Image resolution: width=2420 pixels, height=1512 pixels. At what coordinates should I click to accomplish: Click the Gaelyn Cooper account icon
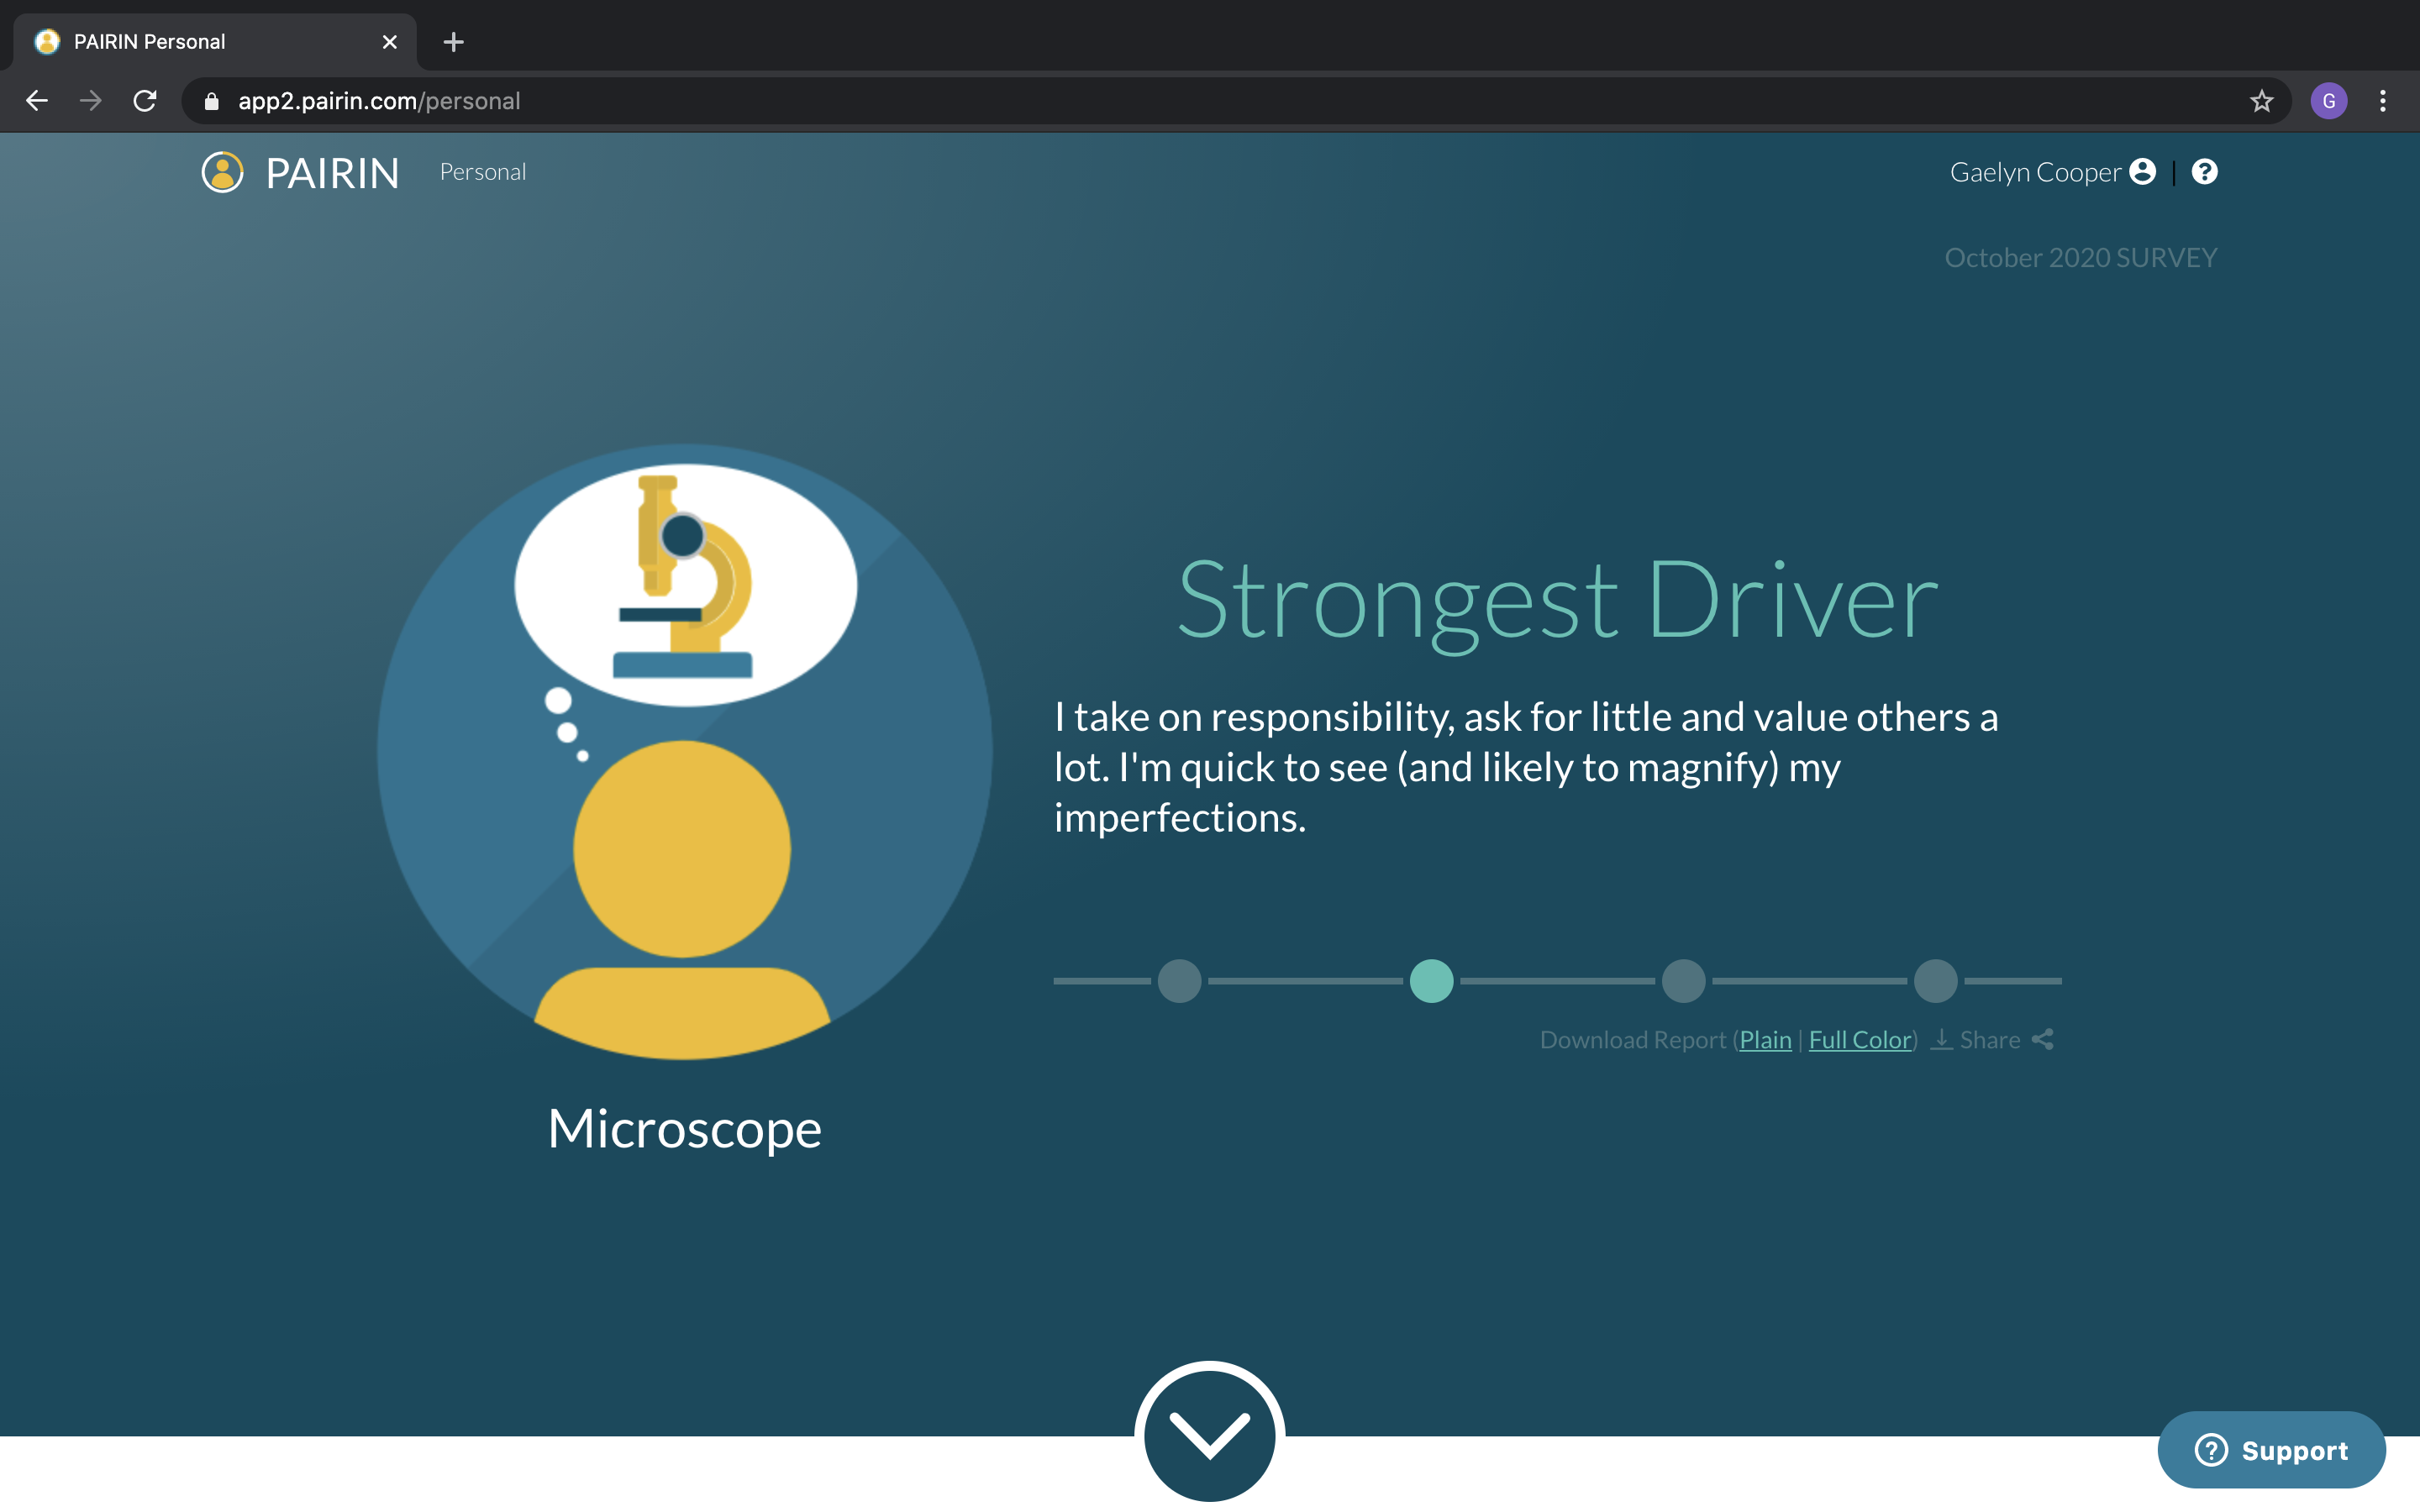(x=2142, y=172)
